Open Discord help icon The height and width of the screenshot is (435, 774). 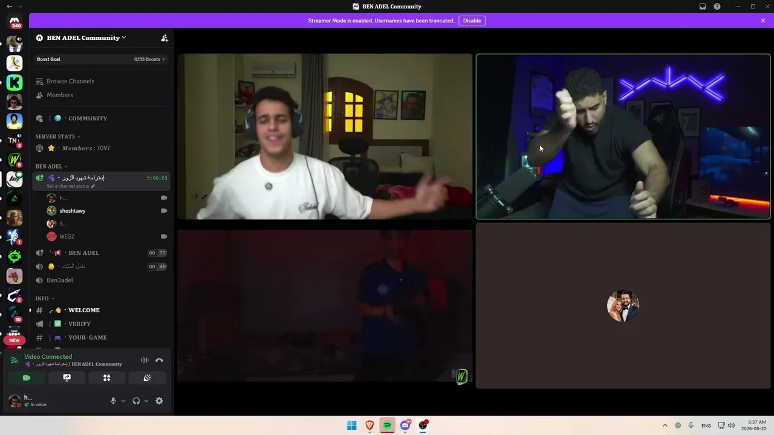(x=717, y=7)
